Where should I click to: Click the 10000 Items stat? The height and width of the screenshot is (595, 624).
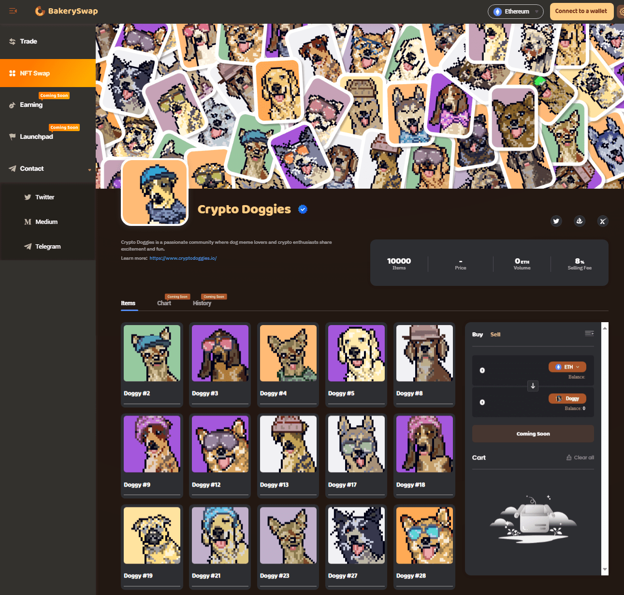(x=399, y=264)
